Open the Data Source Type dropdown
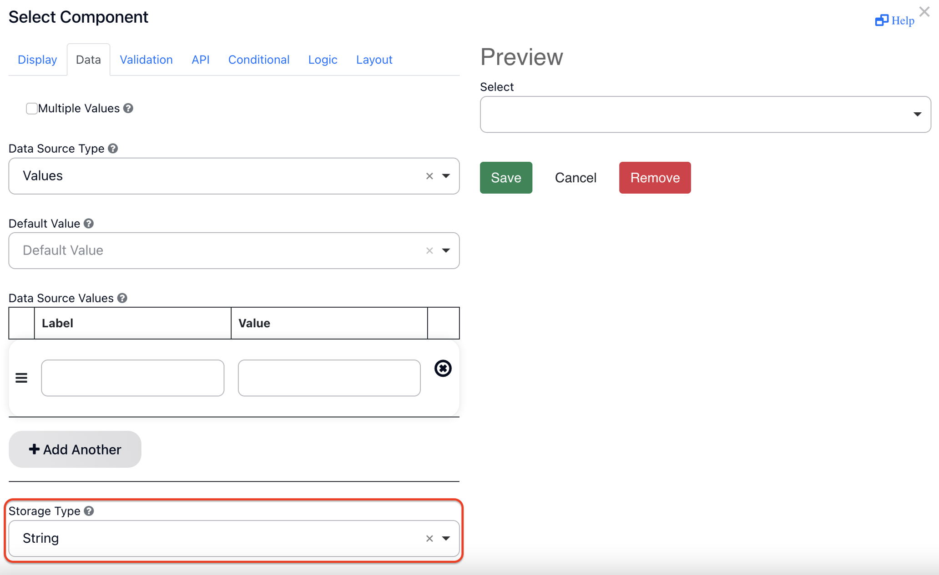The height and width of the screenshot is (575, 939). click(446, 176)
